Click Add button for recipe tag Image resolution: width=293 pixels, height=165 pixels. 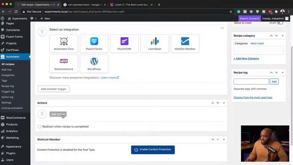[x=274, y=82]
